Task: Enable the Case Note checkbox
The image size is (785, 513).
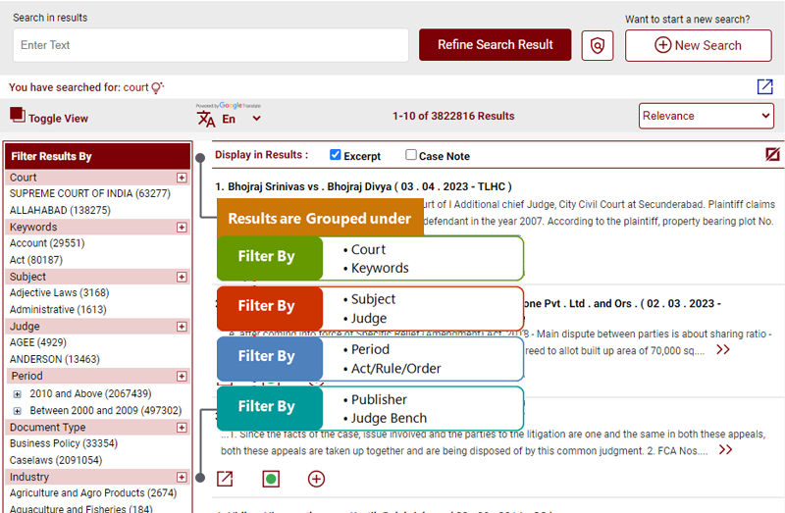Action: click(411, 155)
